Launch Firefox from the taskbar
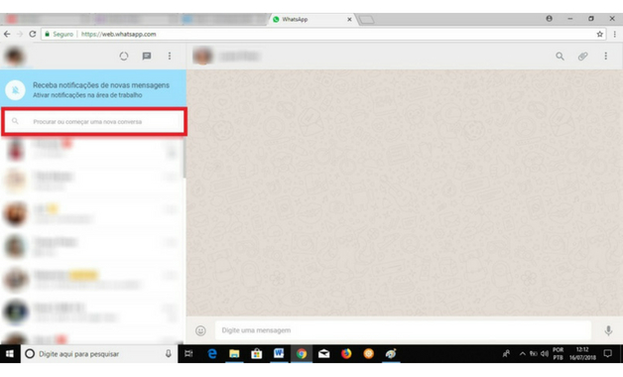This screenshot has width=623, height=377. coord(346,353)
